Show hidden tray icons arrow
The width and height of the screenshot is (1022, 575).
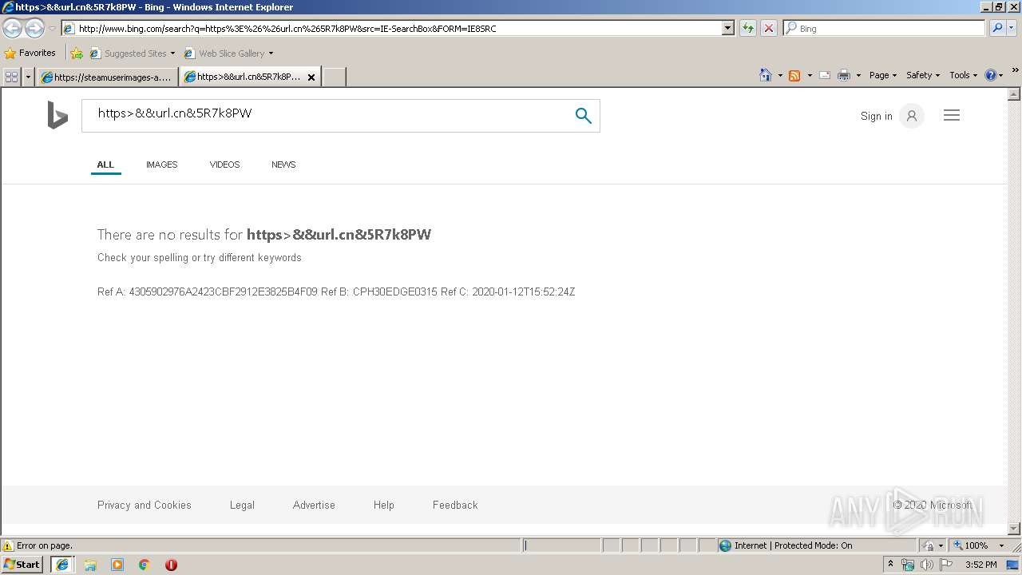coord(890,564)
